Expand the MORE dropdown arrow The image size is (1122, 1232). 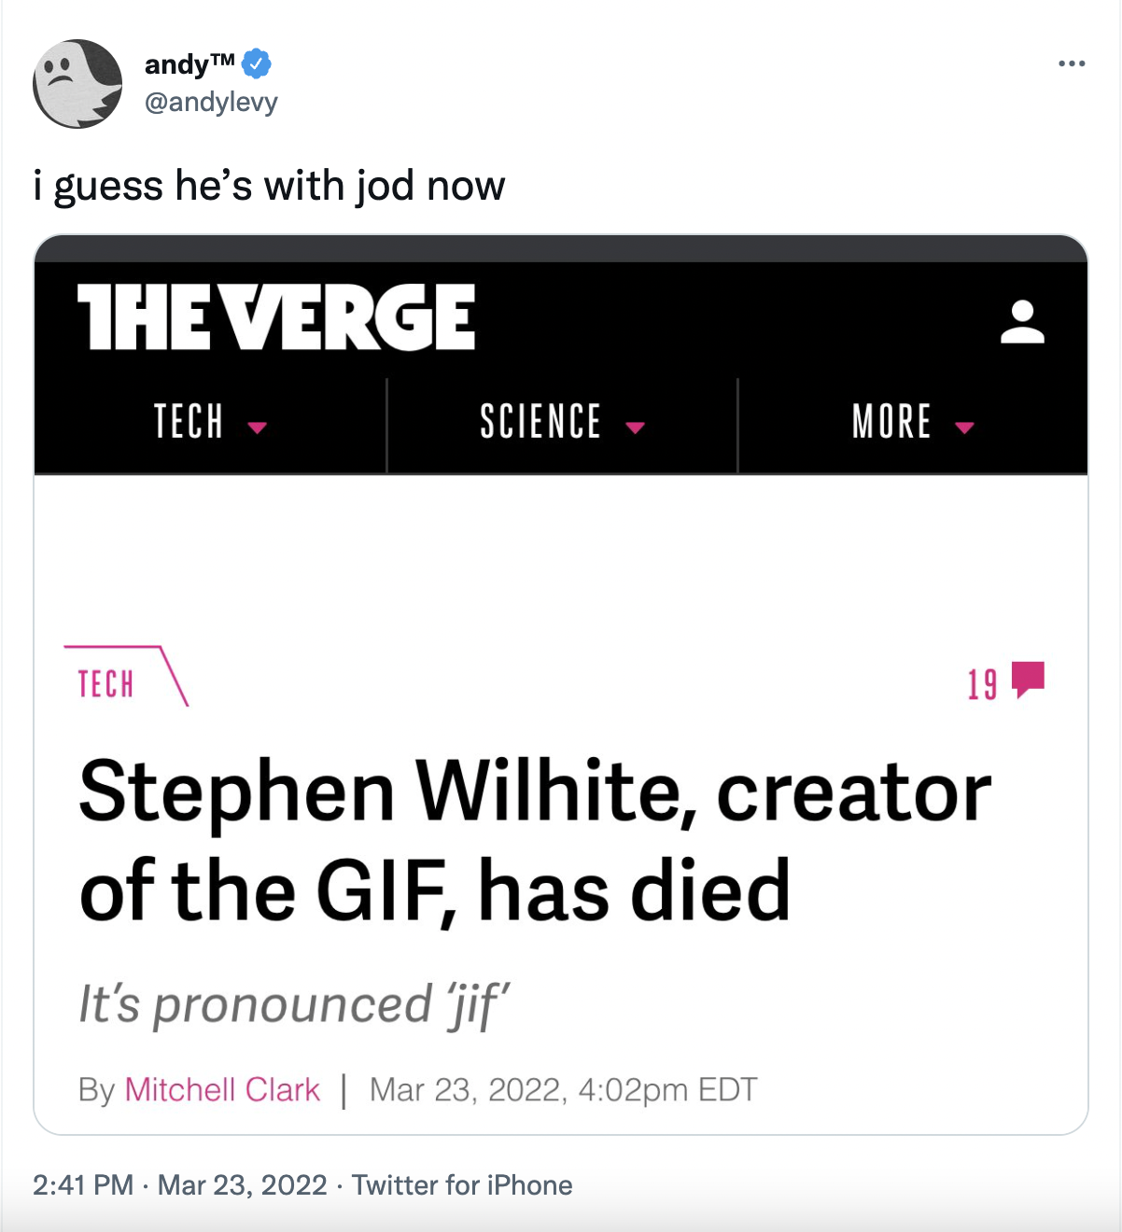[x=965, y=427]
